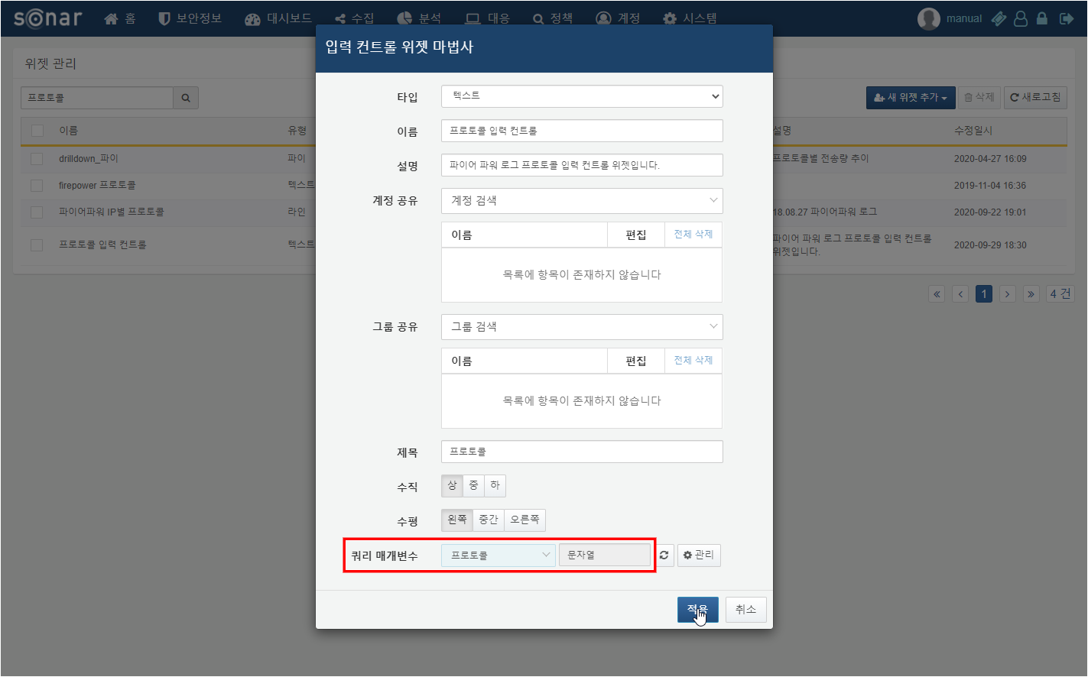The height and width of the screenshot is (677, 1088).
Task: Click the 설명 input field in wizard
Action: [x=582, y=165]
